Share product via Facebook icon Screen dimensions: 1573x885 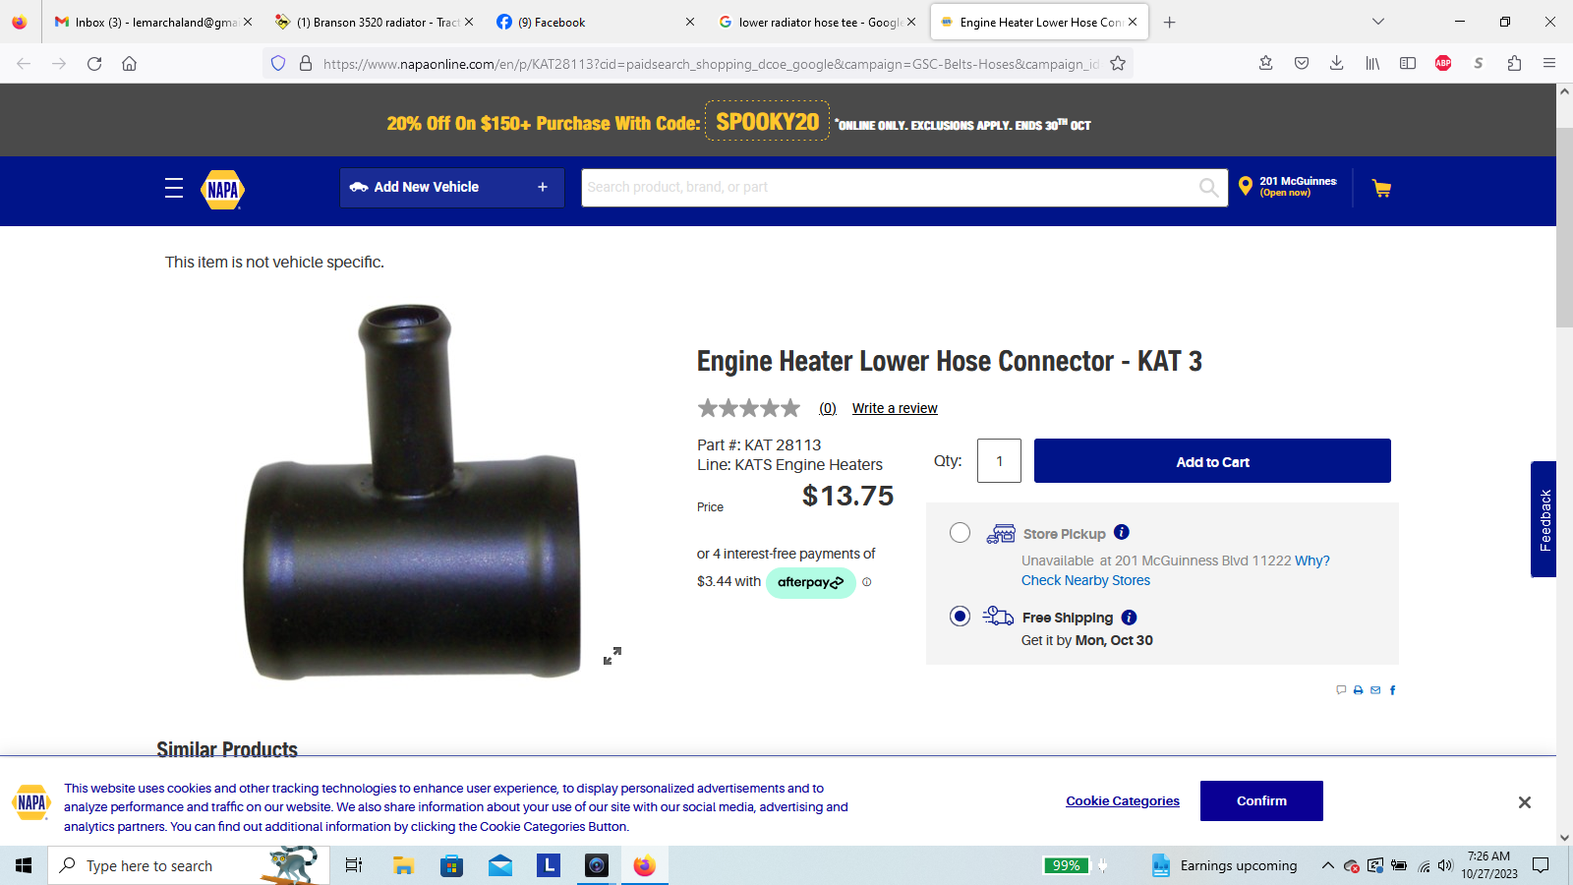1392,690
